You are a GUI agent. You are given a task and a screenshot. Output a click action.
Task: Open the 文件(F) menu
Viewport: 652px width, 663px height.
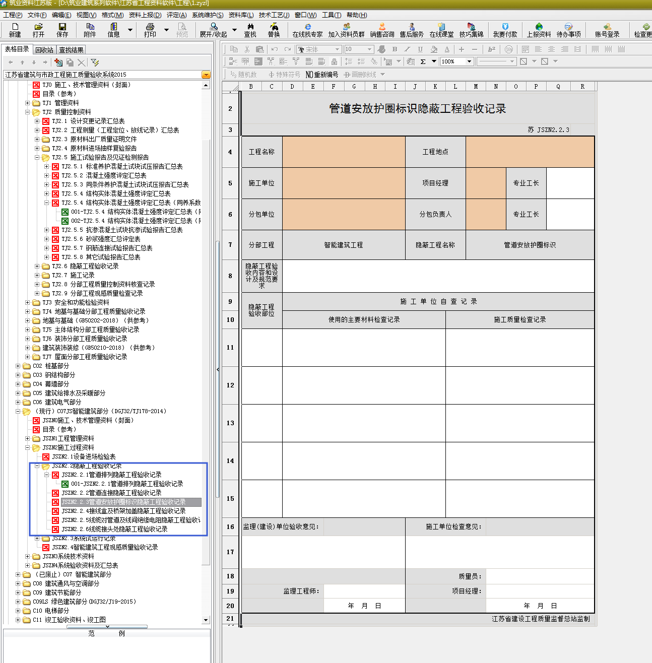(x=37, y=15)
